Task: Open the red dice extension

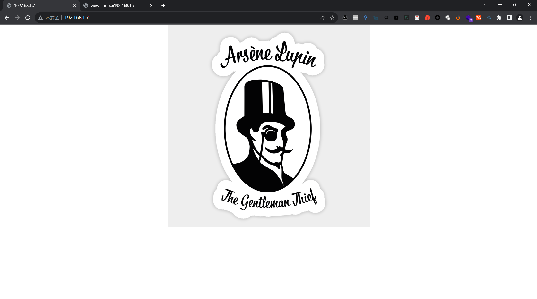Action: [x=427, y=18]
